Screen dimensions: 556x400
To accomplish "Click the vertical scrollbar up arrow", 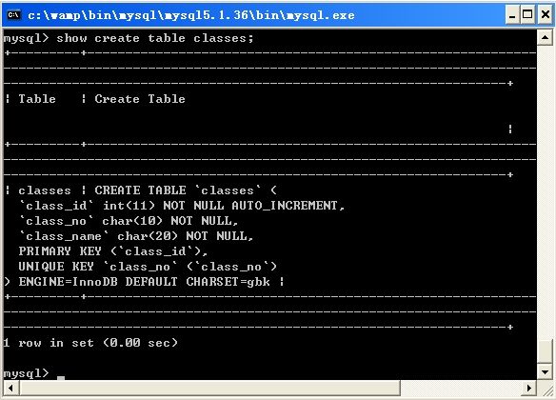I will 545,37.
